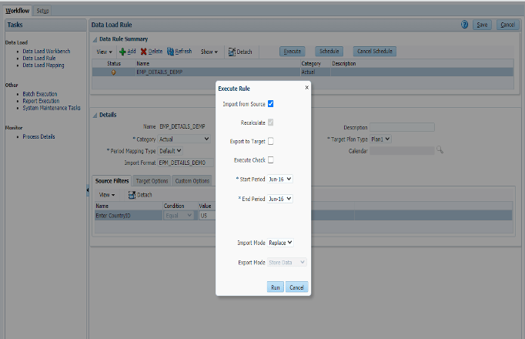Viewport: 525px width, 339px height.
Task: Click the status icon of EMP_DETAILS_DEMP row
Action: [113, 72]
